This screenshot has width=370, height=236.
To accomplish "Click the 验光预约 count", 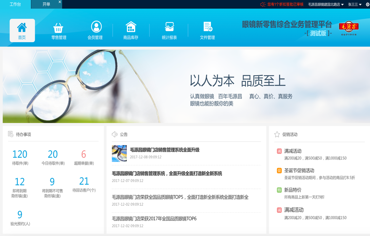I will tap(20, 215).
